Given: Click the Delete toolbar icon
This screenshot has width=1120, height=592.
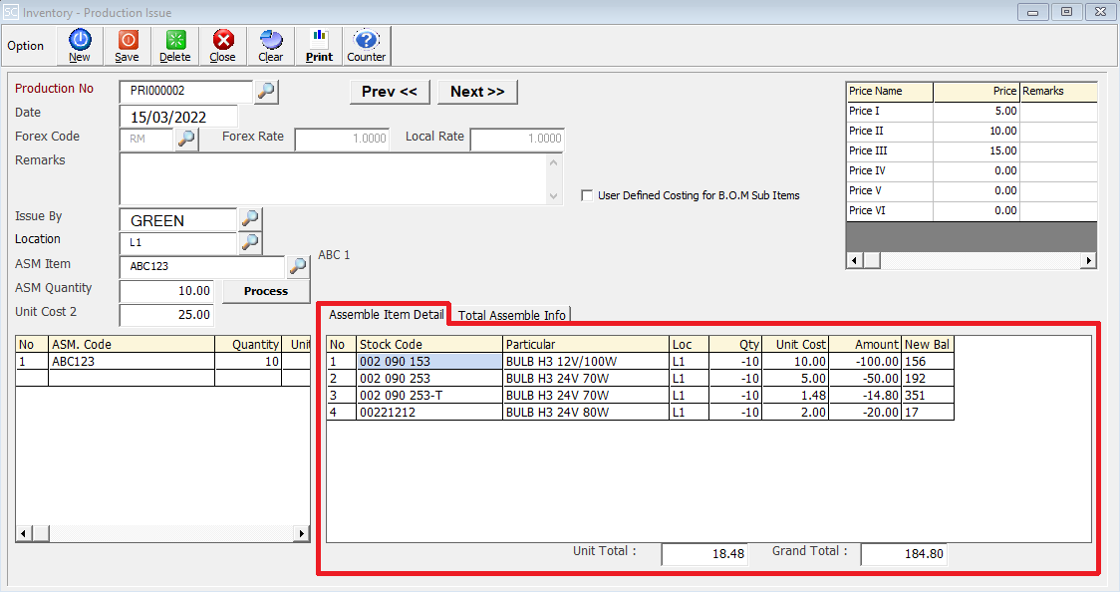Looking at the screenshot, I should click(x=175, y=46).
